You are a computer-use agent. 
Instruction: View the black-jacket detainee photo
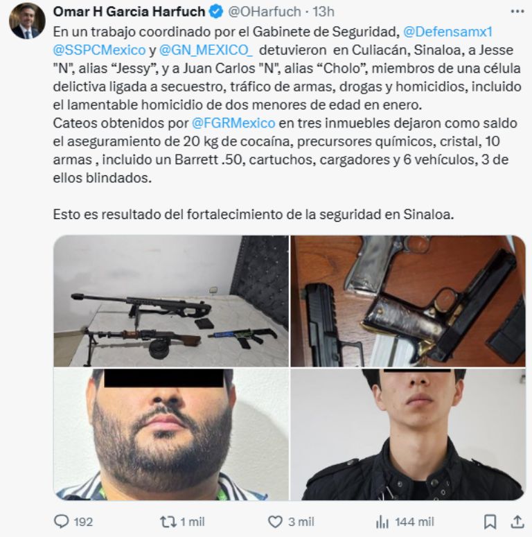point(408,434)
